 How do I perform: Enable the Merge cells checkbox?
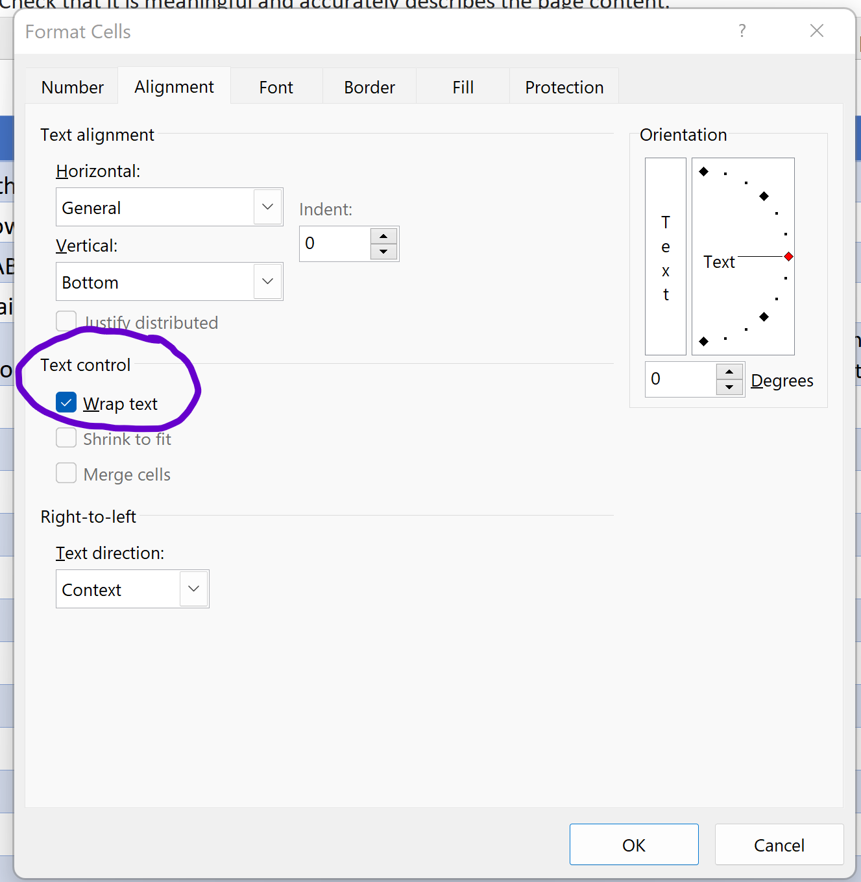(66, 473)
